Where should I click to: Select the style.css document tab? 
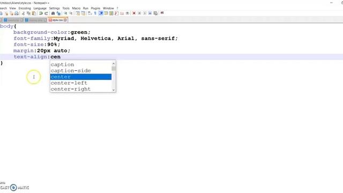pos(58,20)
